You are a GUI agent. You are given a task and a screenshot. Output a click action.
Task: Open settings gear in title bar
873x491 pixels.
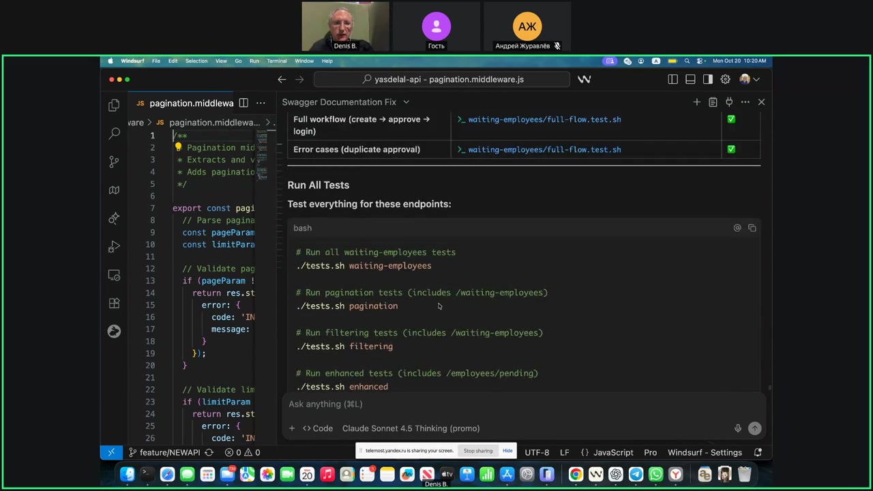[726, 79]
